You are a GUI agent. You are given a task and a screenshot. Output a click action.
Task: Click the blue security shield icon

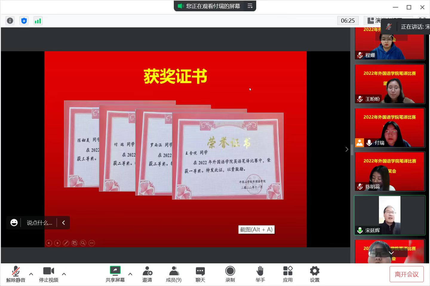(x=24, y=21)
